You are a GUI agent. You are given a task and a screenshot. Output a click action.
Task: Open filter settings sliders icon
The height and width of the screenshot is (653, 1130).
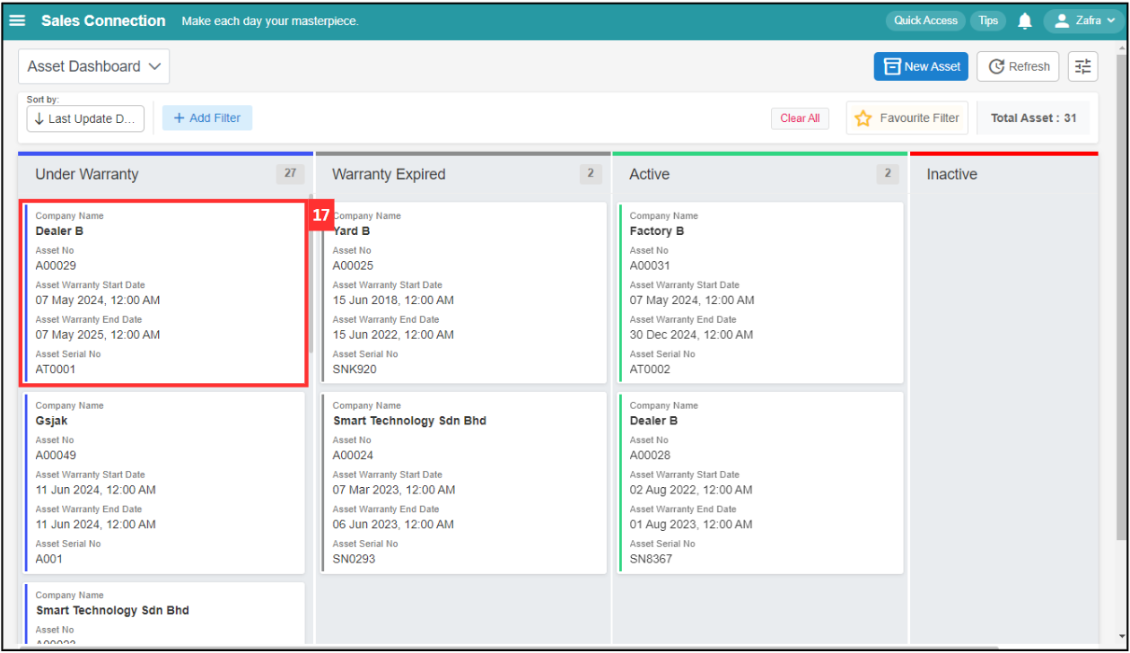(x=1083, y=66)
